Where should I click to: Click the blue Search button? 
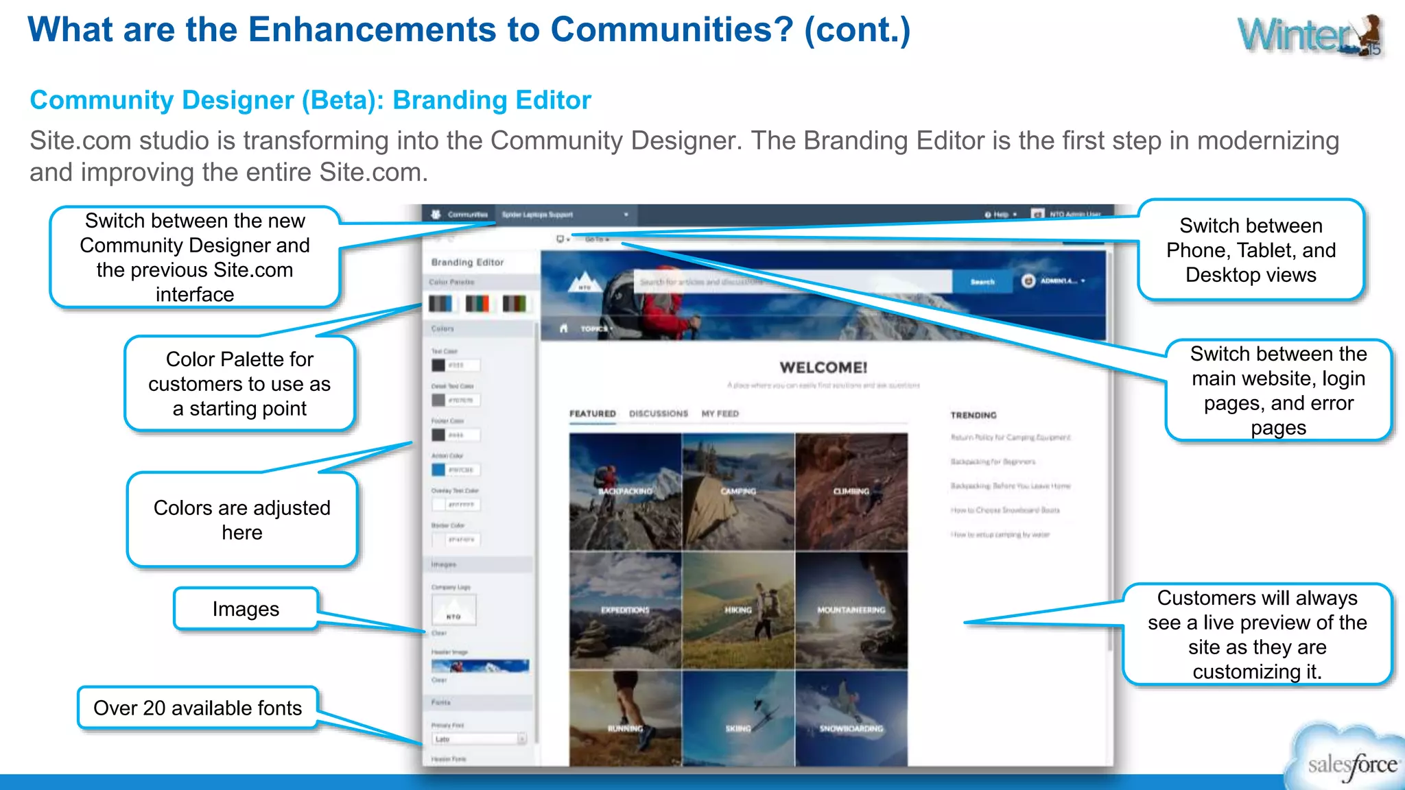(982, 282)
